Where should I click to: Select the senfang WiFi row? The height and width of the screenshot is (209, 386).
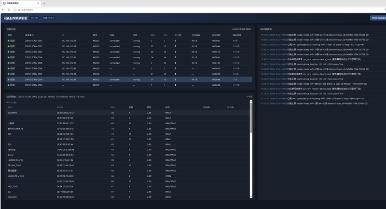pyautogui.click(x=128, y=150)
